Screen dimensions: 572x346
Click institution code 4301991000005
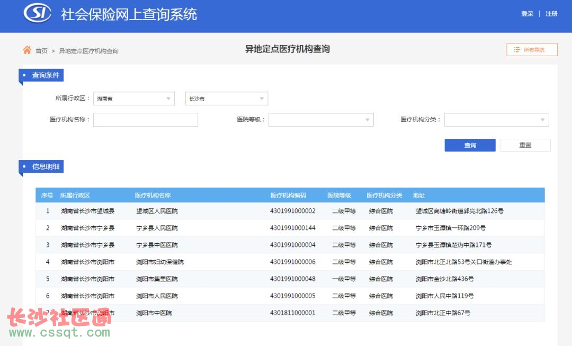coord(292,296)
